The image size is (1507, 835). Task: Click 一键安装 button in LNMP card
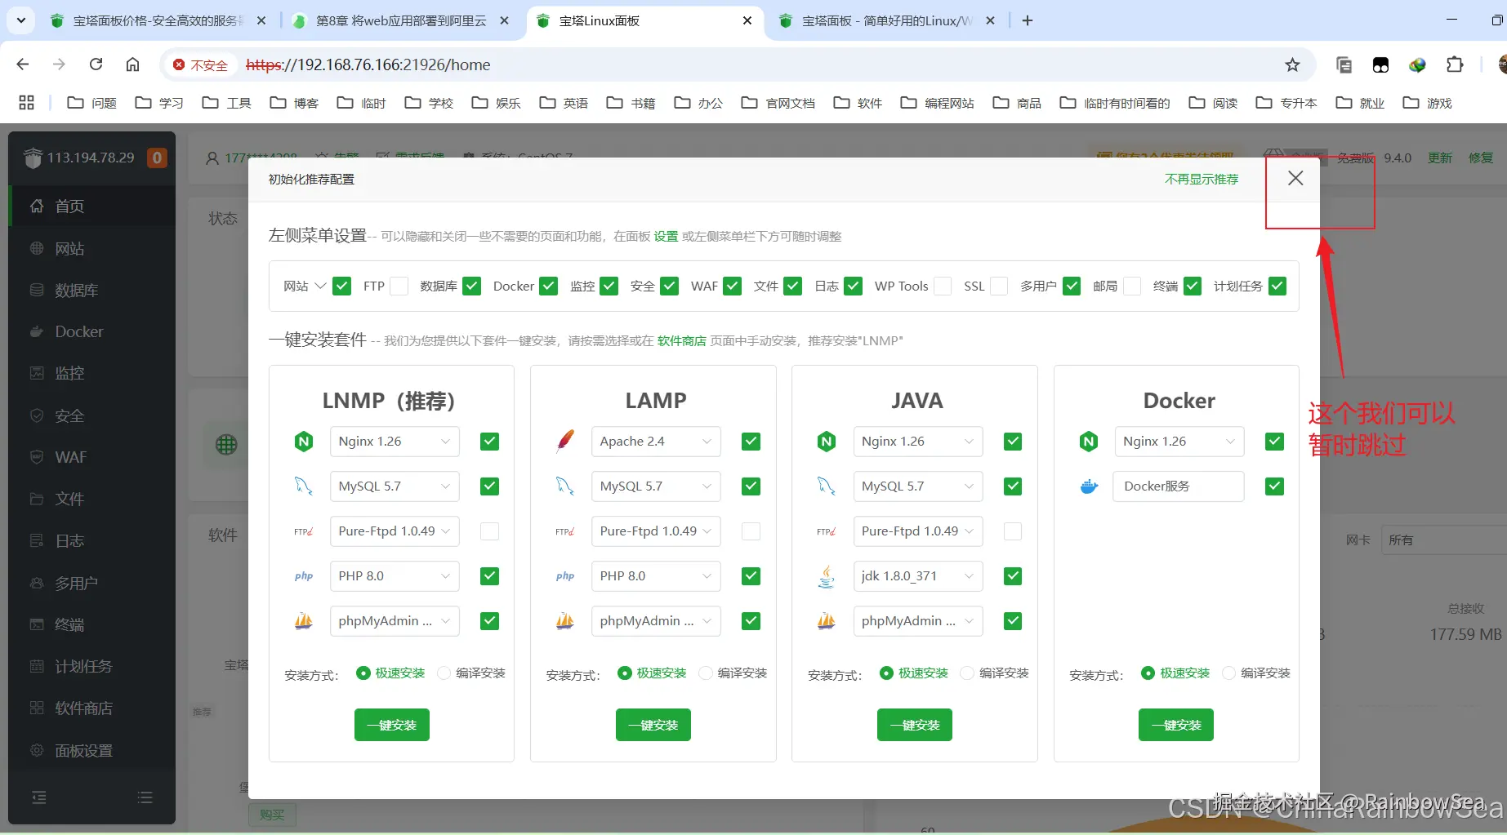coord(392,725)
